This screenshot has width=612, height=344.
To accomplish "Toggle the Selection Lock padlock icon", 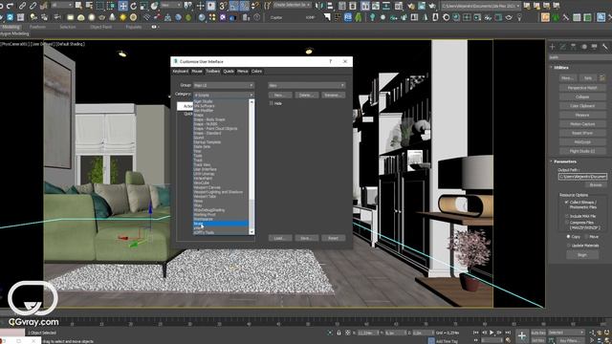I will click(x=339, y=333).
